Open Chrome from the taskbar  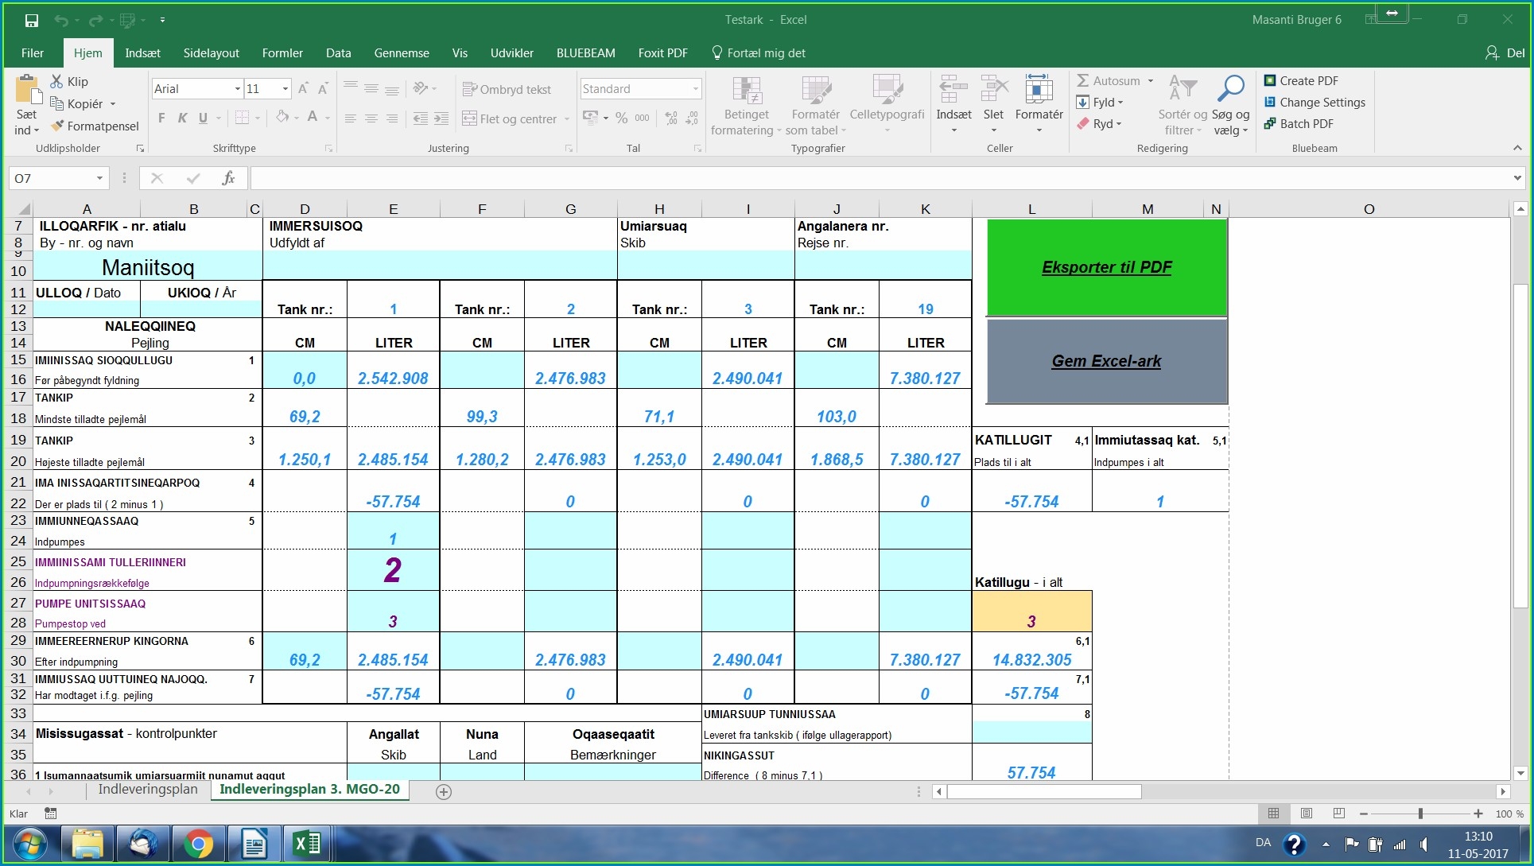point(198,844)
